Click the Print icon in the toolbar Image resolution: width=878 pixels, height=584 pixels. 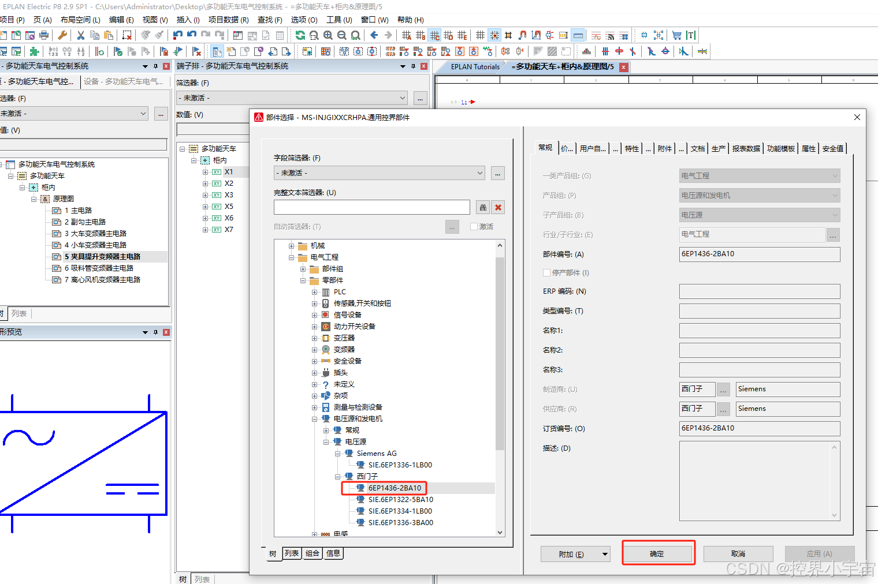point(44,35)
